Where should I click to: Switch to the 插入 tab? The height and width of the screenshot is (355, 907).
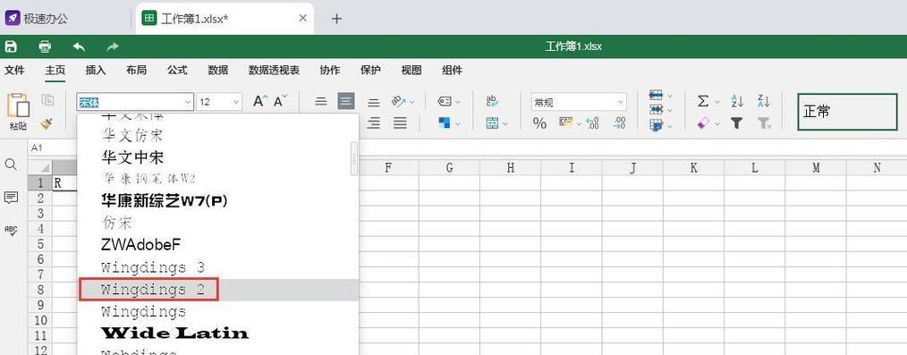(96, 71)
